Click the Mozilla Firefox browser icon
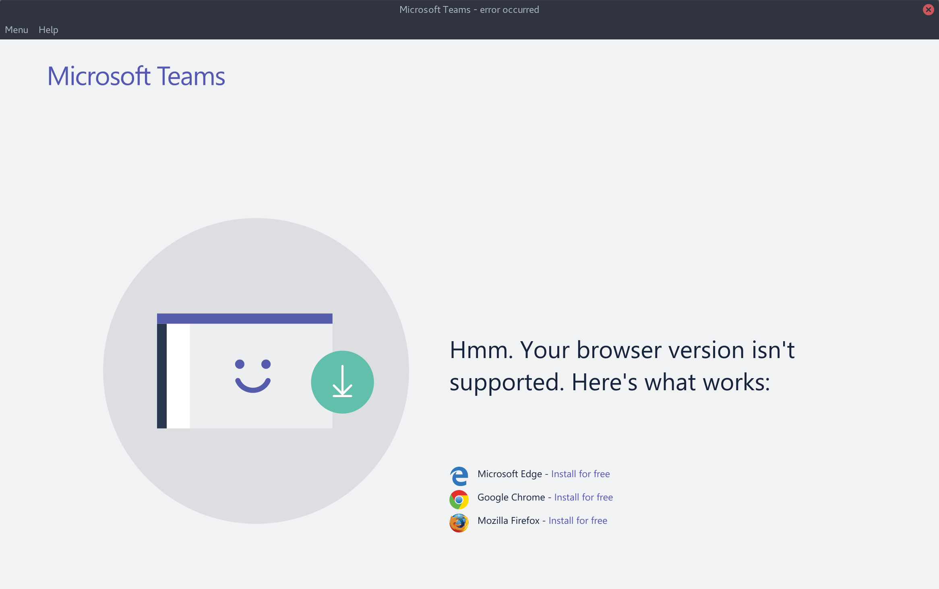This screenshot has width=939, height=589. coord(459,523)
